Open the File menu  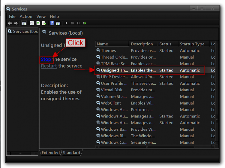click(12, 17)
